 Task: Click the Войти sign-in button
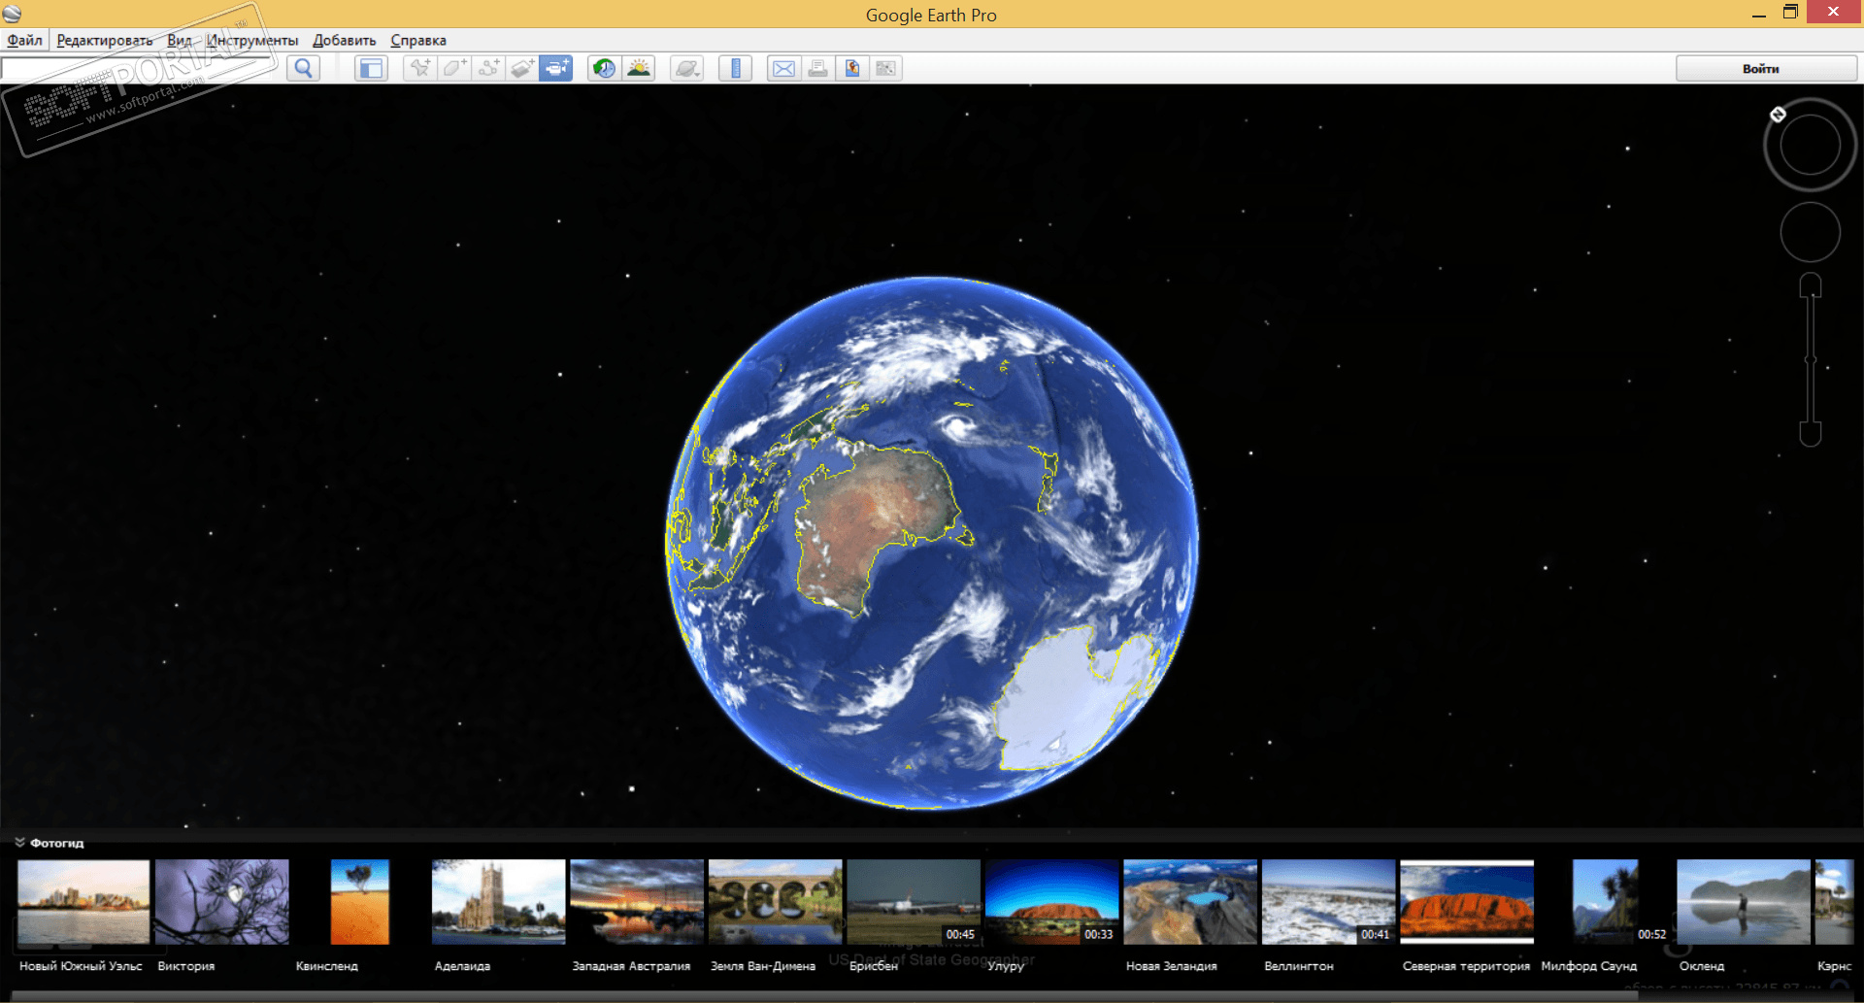tap(1766, 68)
